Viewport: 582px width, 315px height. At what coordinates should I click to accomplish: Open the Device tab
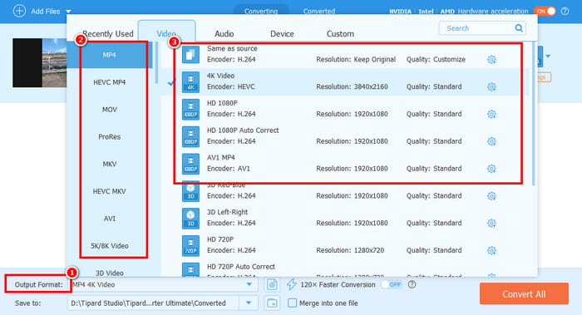pyautogui.click(x=282, y=34)
